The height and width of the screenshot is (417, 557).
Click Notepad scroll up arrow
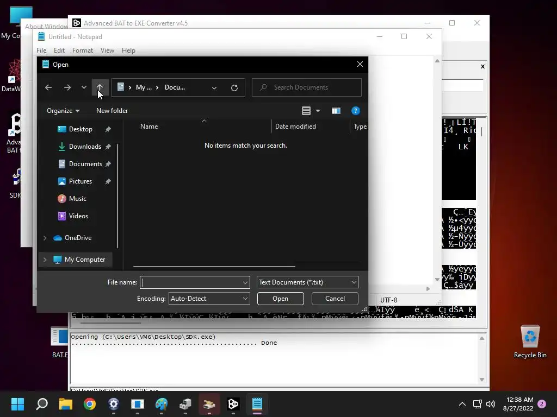coord(437,61)
